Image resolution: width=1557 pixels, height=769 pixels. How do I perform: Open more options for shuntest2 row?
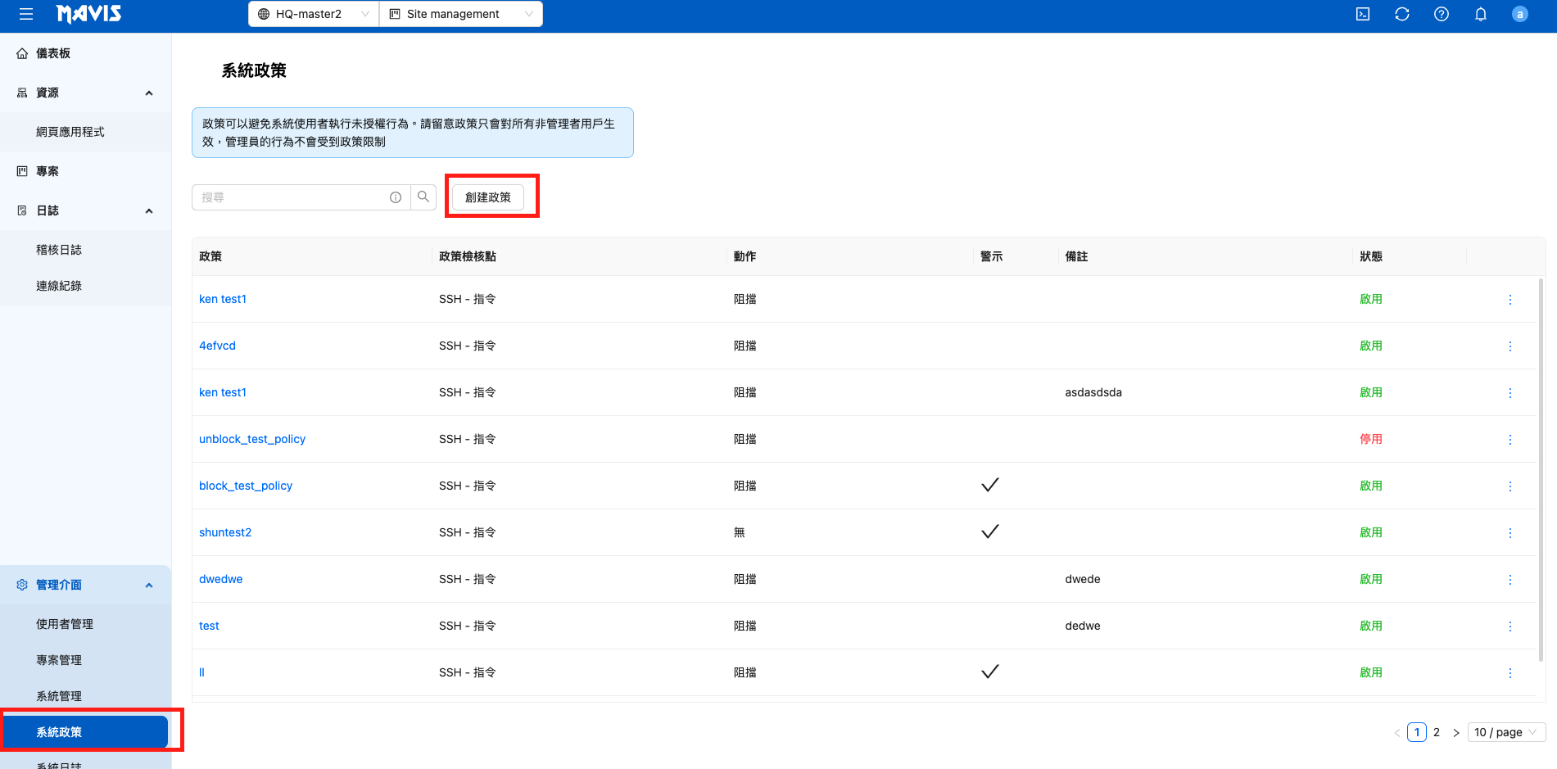(x=1510, y=533)
